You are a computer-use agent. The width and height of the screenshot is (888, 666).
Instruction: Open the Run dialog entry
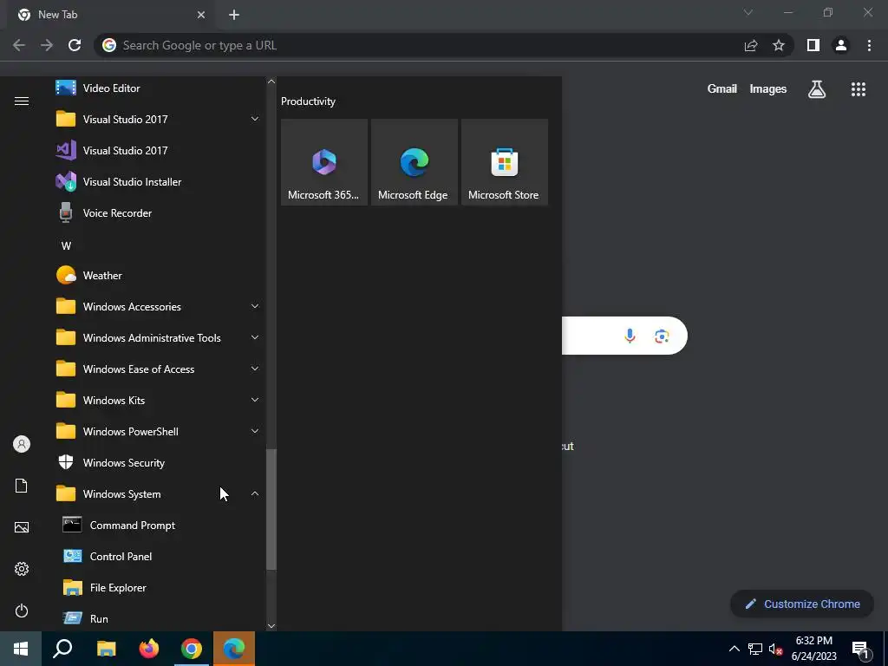pyautogui.click(x=156, y=618)
